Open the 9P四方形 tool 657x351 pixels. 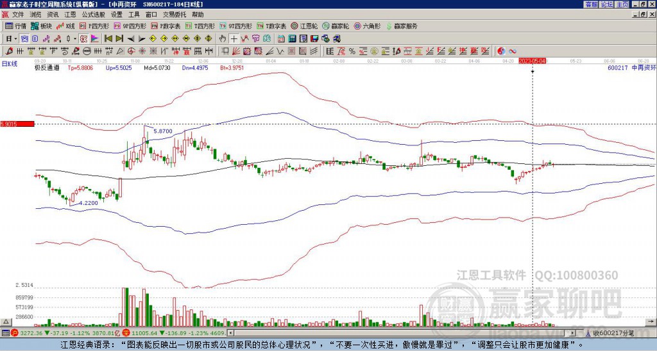tap(130, 26)
